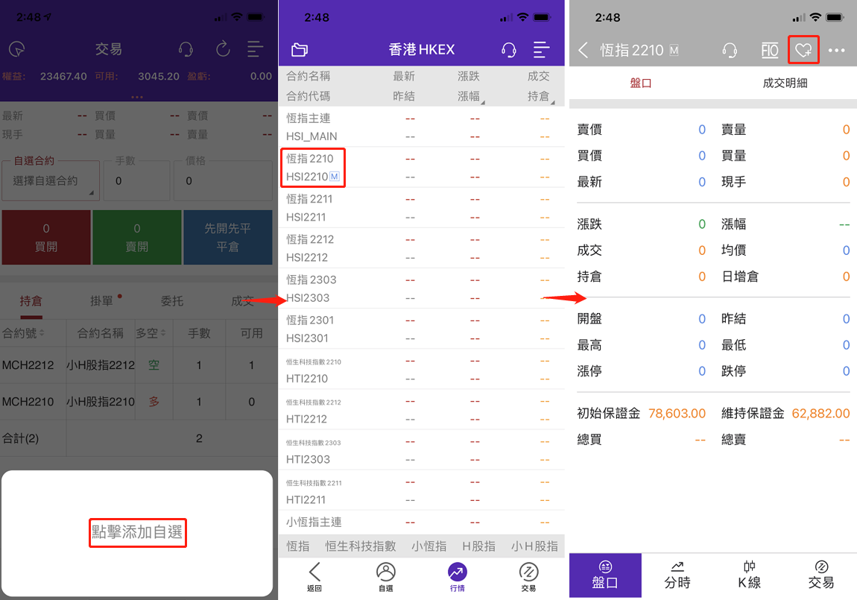Choose the 恆指 category filter

(298, 546)
